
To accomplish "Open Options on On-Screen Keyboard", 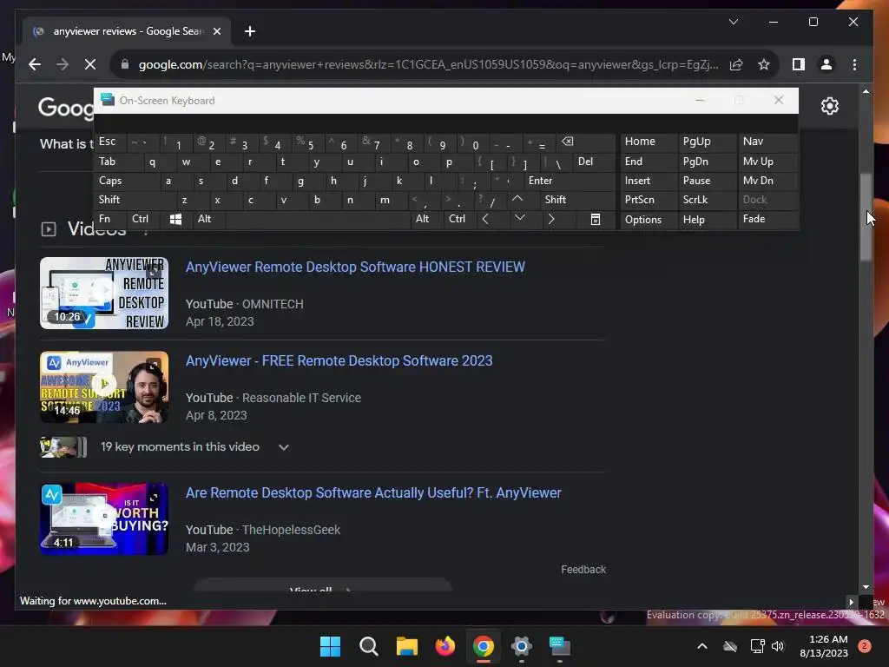I will (649, 220).
